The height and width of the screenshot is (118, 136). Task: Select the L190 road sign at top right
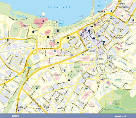[119, 1]
